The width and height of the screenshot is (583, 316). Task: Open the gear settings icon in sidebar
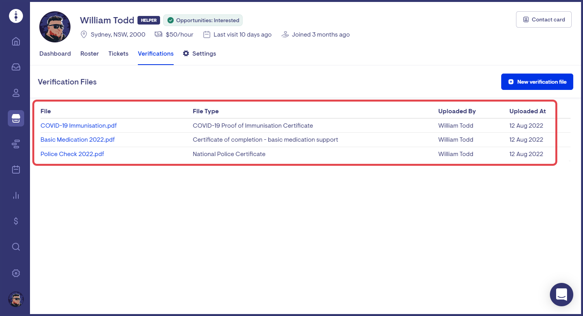pyautogui.click(x=16, y=273)
